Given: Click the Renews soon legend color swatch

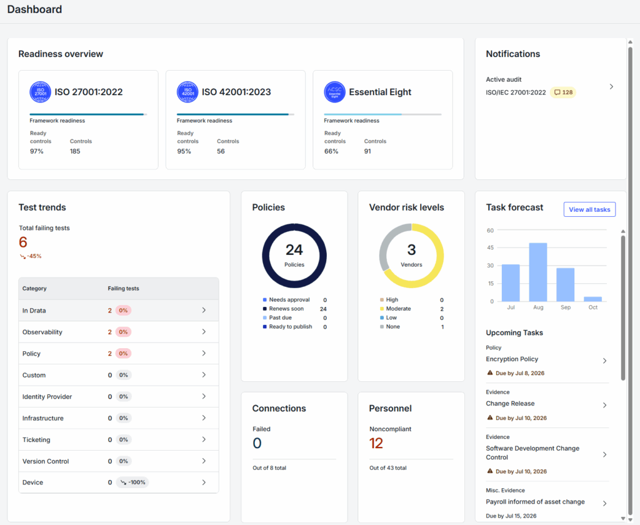Looking at the screenshot, I should click(x=265, y=309).
